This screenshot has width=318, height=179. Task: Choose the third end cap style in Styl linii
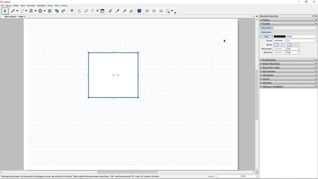[297, 45]
